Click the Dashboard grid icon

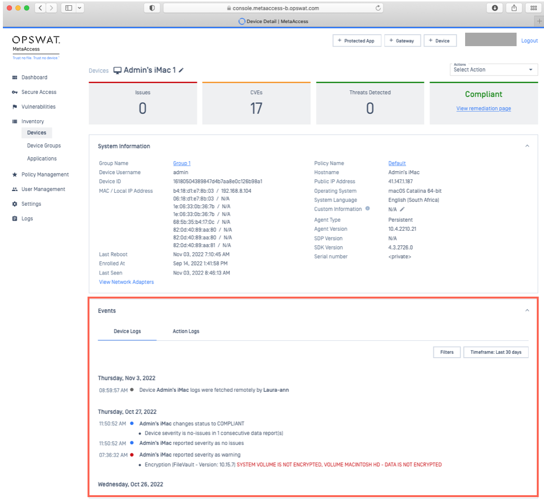tap(14, 77)
